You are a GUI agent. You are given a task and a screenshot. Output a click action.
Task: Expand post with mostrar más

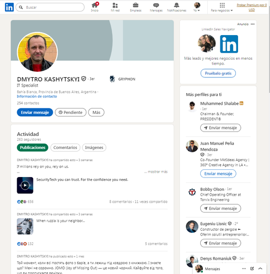coord(156,172)
